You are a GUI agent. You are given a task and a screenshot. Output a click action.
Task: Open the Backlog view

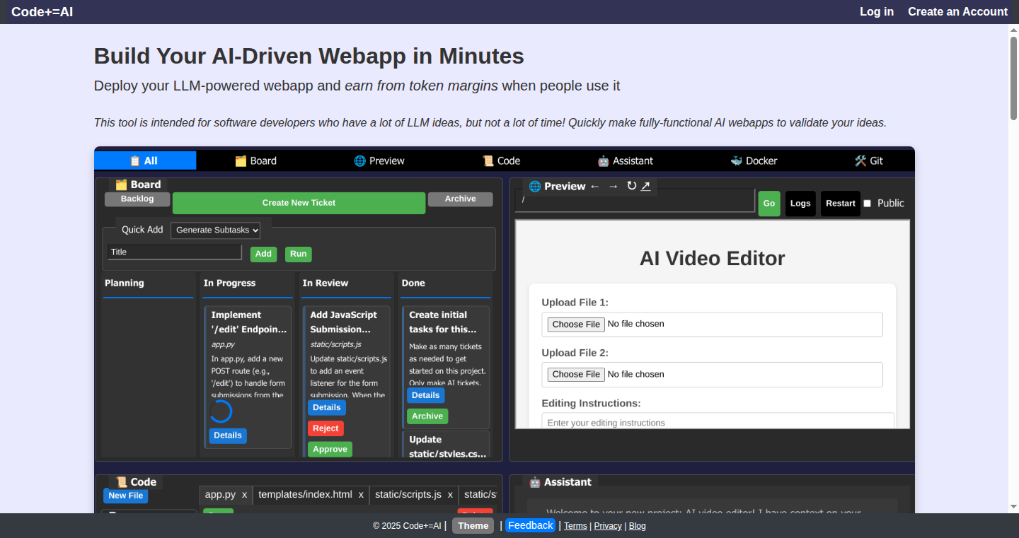pyautogui.click(x=137, y=199)
